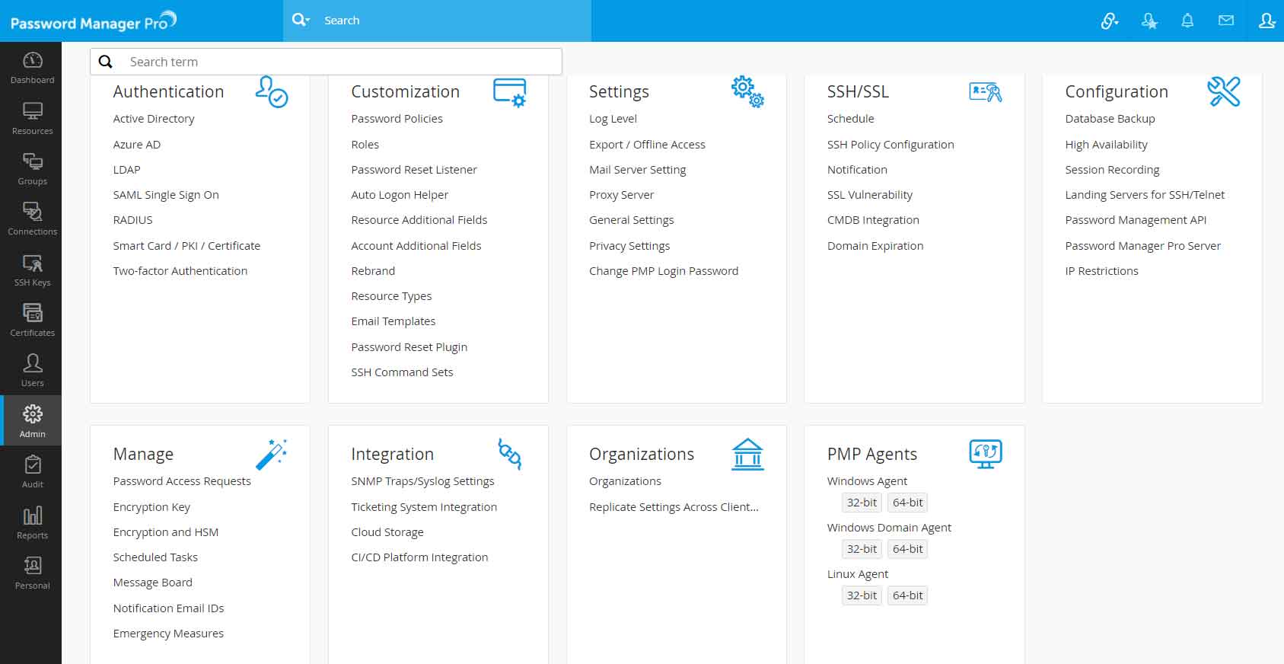Click the Search term input box
This screenshot has height=664, width=1284.
coord(326,62)
